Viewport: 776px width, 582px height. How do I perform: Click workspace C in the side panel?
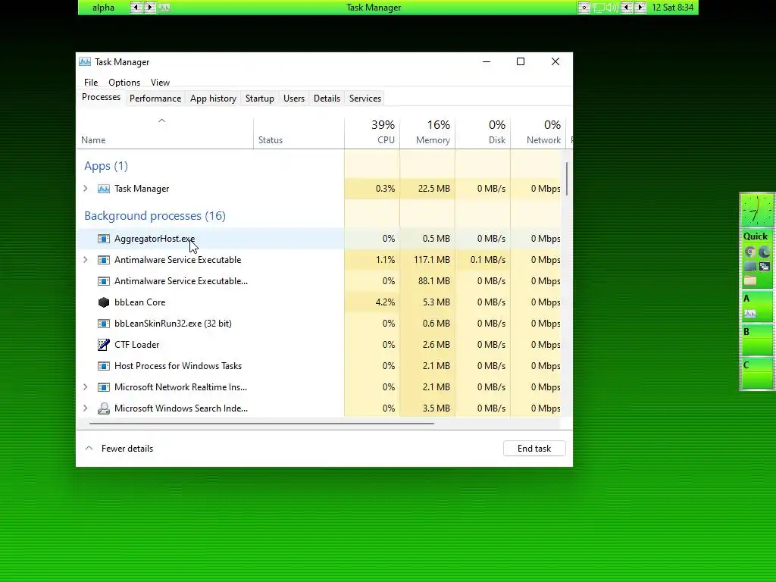pos(756,374)
